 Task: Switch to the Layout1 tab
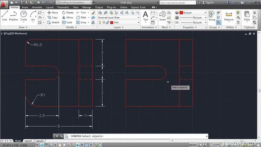28,141
